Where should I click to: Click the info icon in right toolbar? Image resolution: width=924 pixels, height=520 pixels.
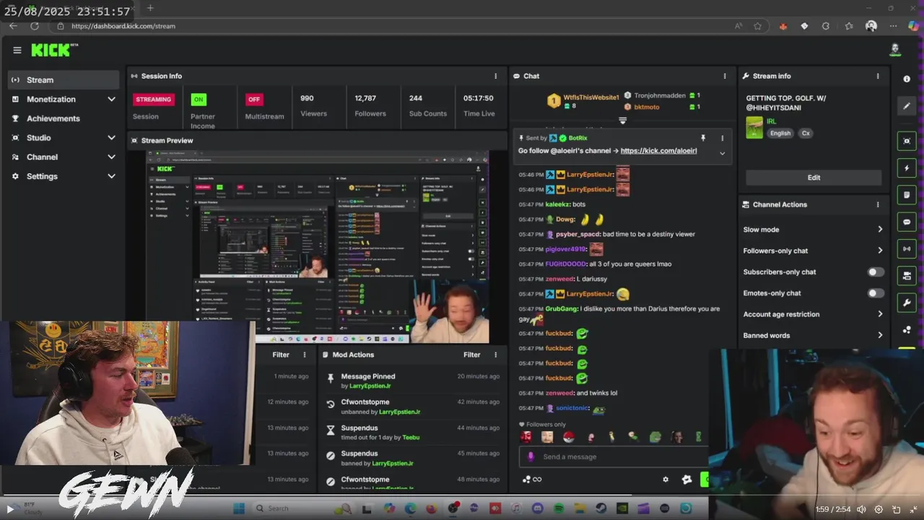(907, 79)
